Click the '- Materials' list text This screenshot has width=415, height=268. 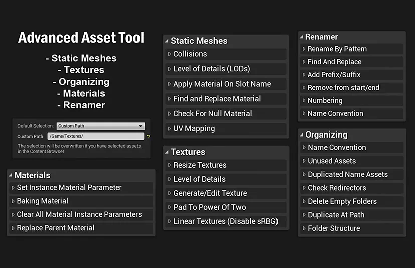click(81, 93)
